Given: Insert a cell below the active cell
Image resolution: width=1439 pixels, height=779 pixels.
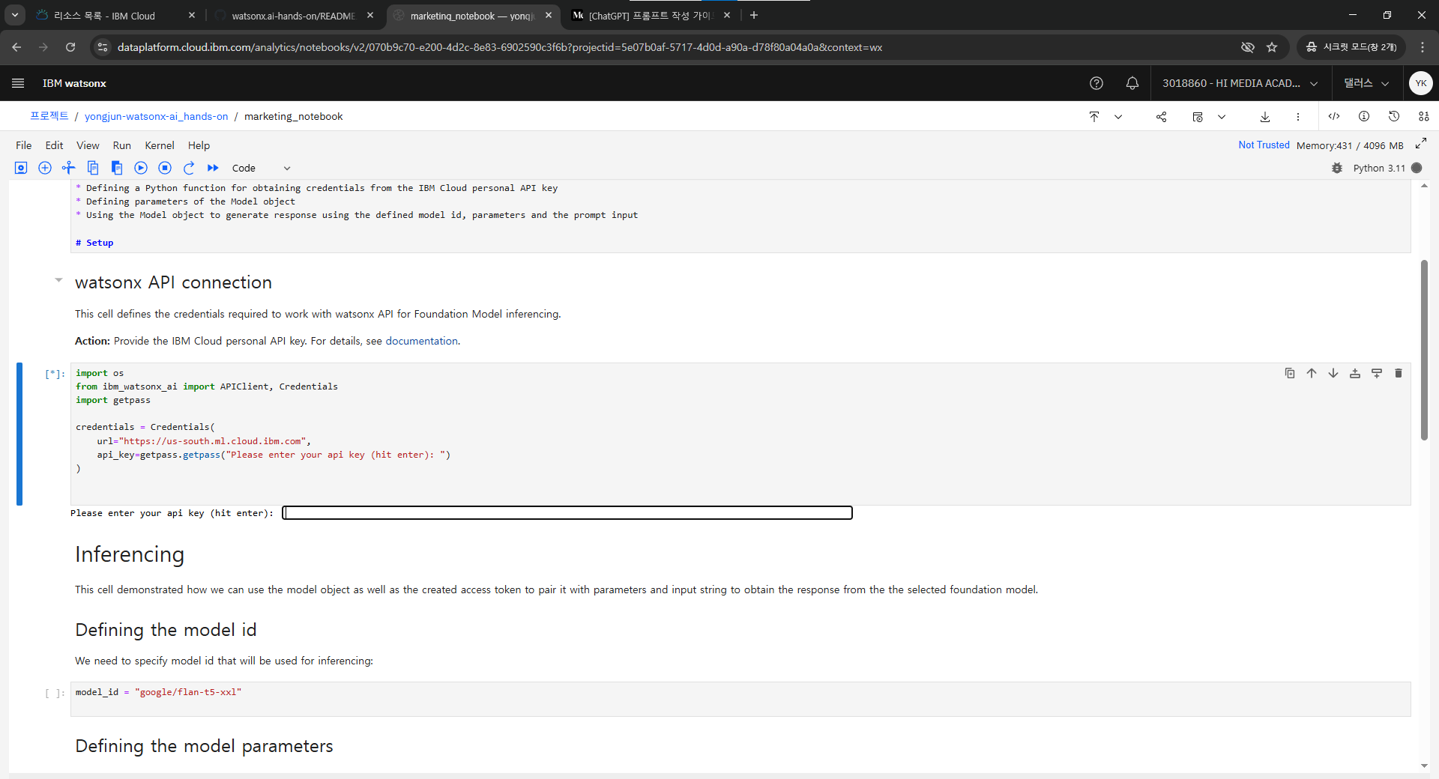Looking at the screenshot, I should tap(1377, 373).
